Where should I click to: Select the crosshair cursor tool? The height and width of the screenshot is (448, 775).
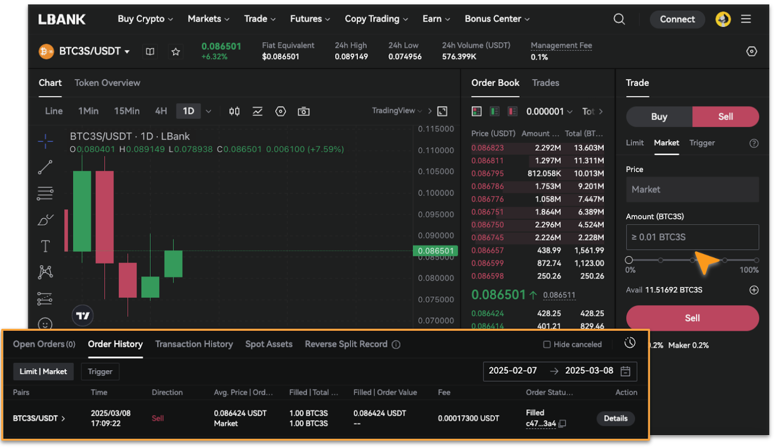(45, 141)
